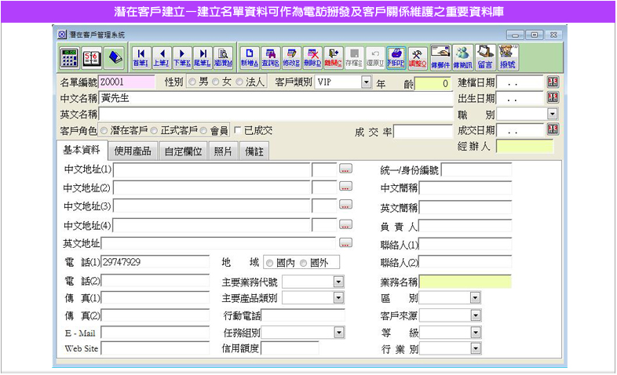Viewport: 617px width, 375px height.
Task: Click the 新增 add record icon
Action: point(250,57)
